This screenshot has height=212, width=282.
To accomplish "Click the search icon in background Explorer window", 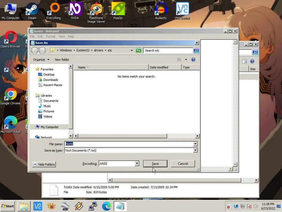I will 255,52.
